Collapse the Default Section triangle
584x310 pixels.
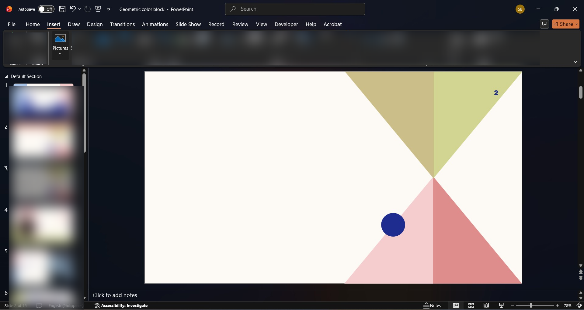pyautogui.click(x=6, y=76)
